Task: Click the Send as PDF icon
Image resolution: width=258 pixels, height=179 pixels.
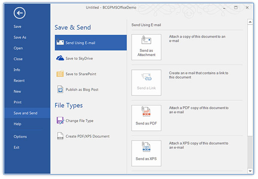Action: 146,113
